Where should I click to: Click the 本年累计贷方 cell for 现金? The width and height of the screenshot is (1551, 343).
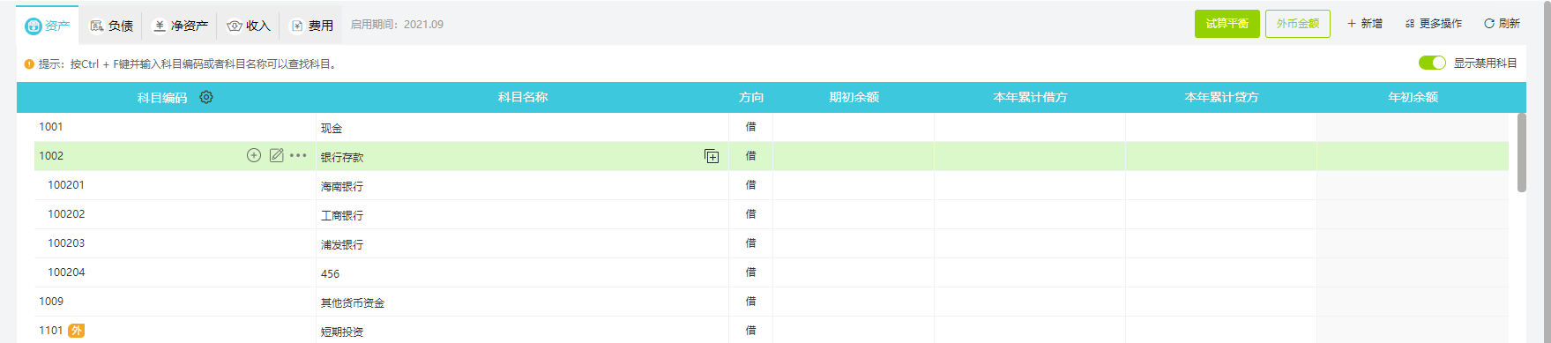pos(1221,127)
